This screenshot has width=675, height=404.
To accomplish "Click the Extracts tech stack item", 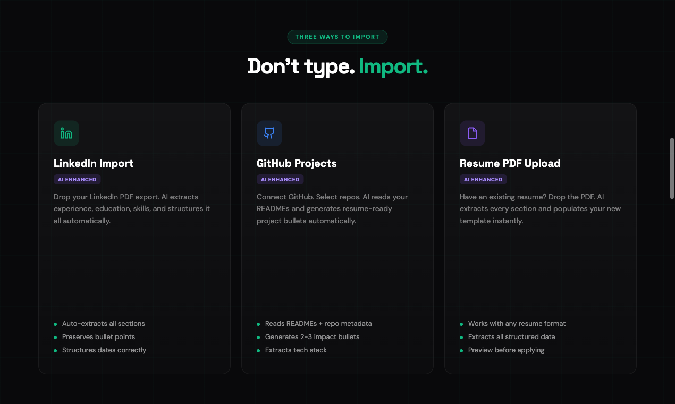I will 296,350.
